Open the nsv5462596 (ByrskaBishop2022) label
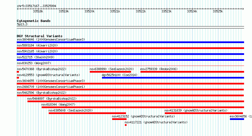This screenshot has width=252, height=136. click(42, 93)
